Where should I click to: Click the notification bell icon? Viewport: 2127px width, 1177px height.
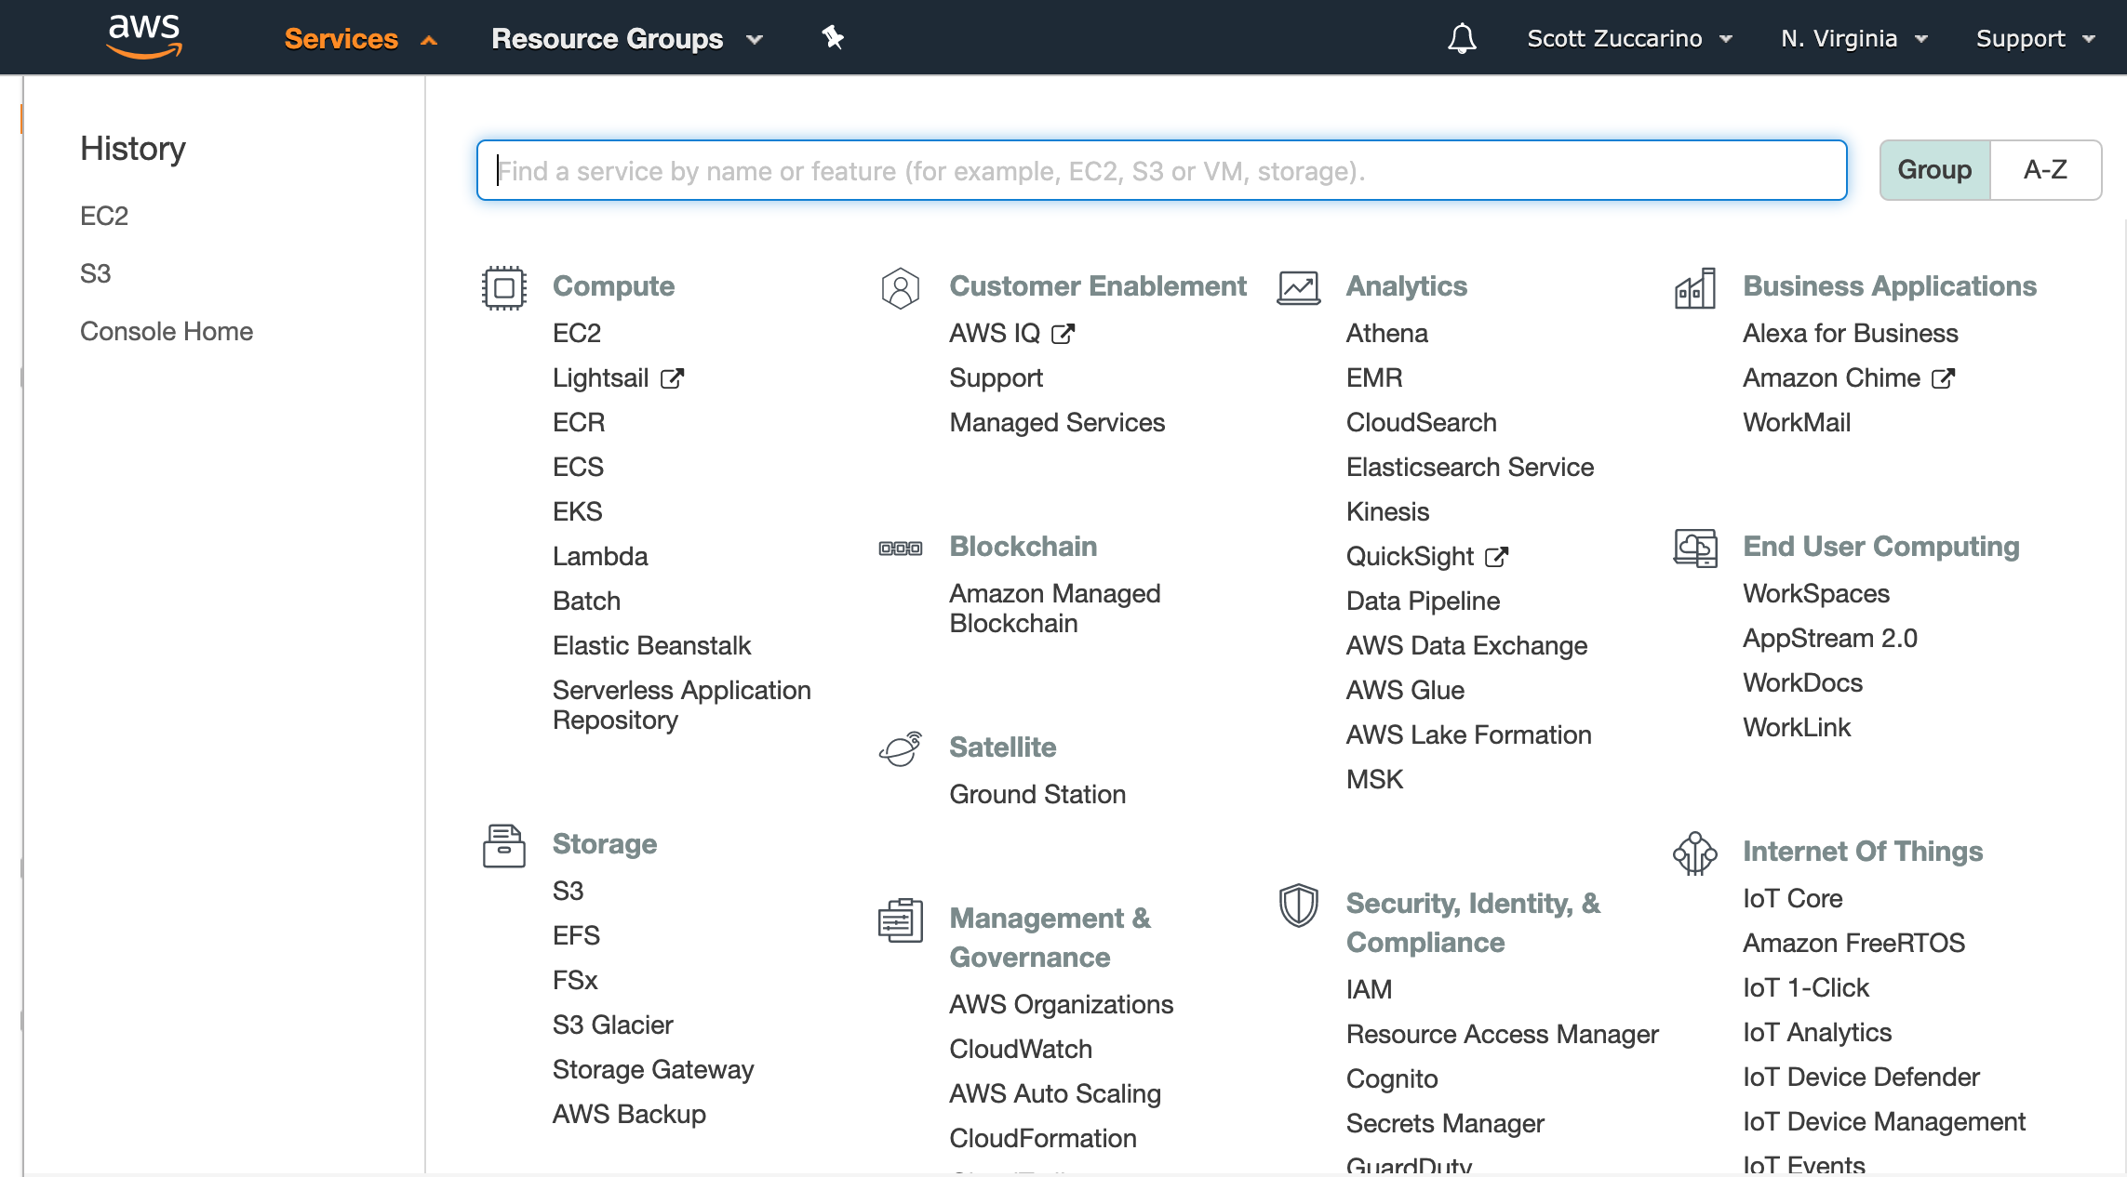click(1460, 37)
